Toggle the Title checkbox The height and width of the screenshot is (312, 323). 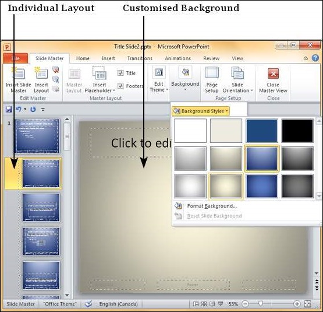tap(120, 73)
